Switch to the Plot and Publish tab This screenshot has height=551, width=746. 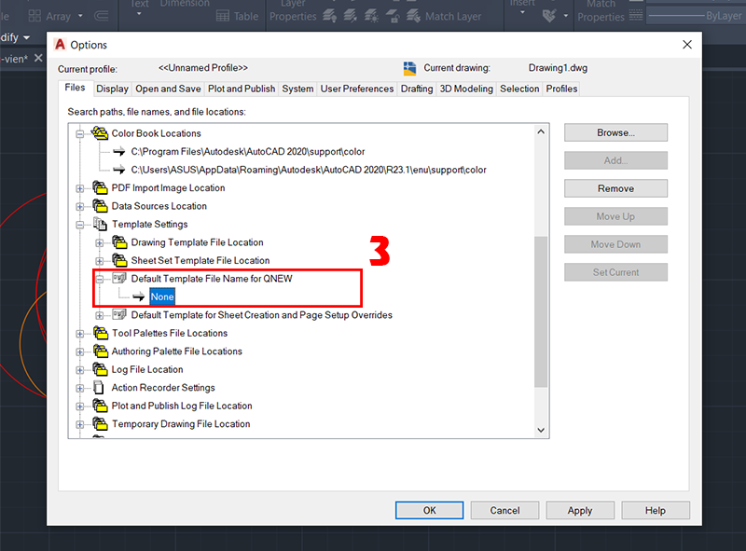[x=242, y=89]
